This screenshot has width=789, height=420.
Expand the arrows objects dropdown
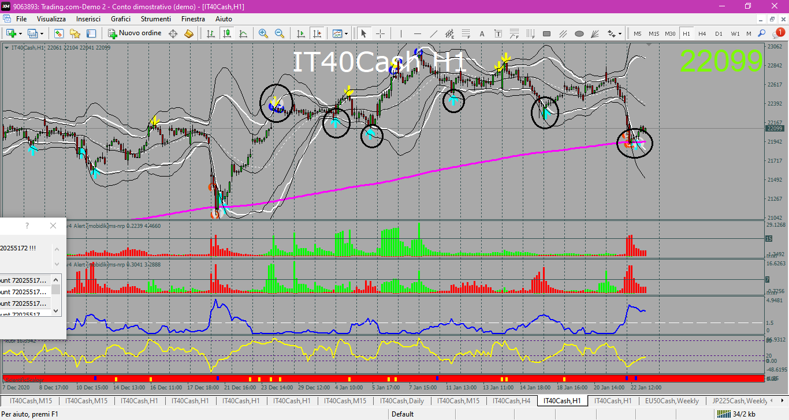(620, 33)
